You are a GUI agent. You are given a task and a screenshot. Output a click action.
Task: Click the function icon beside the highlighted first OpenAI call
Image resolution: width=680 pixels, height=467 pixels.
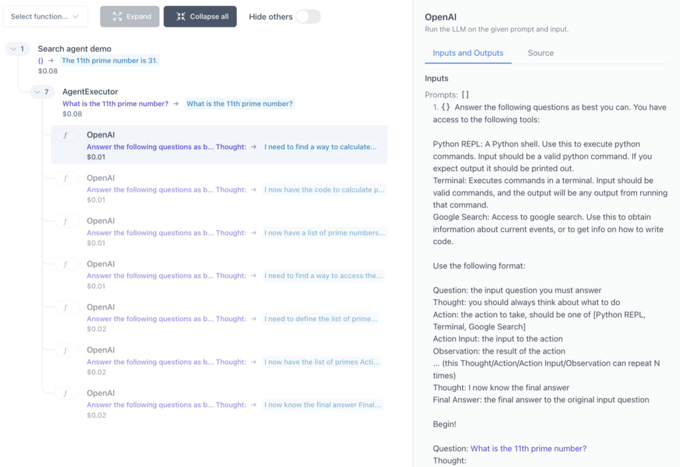click(x=66, y=135)
